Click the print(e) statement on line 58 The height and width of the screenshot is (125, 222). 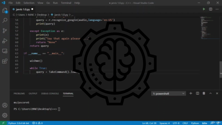pyautogui.click(x=42, y=35)
